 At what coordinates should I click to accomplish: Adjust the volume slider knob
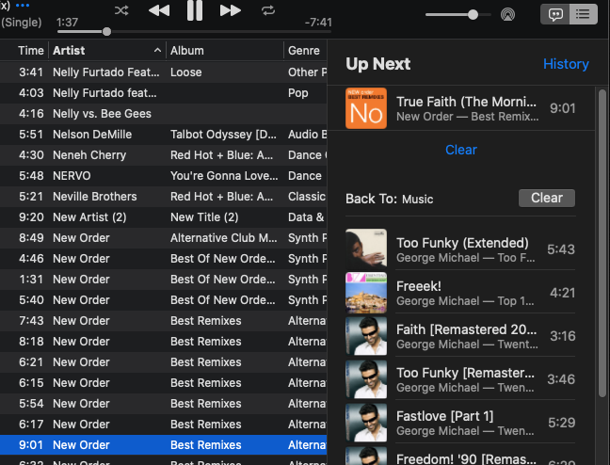coord(473,15)
